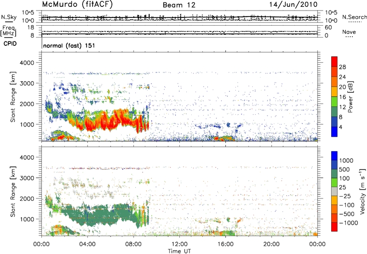Click the red swatch at top of Power colorbar
This screenshot has width=367, height=254.
coord(334,61)
